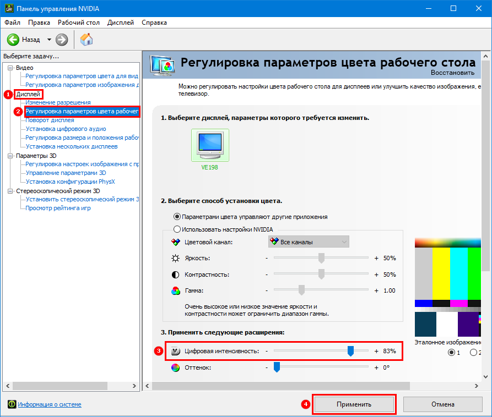
Task: Collapse the 'Видео' tree node
Action: click(x=10, y=68)
